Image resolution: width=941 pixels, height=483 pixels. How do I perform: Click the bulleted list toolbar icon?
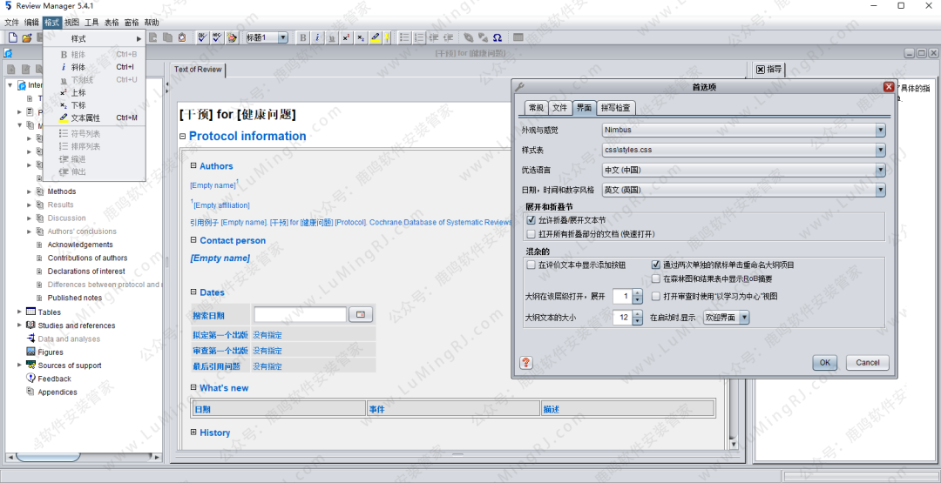405,37
